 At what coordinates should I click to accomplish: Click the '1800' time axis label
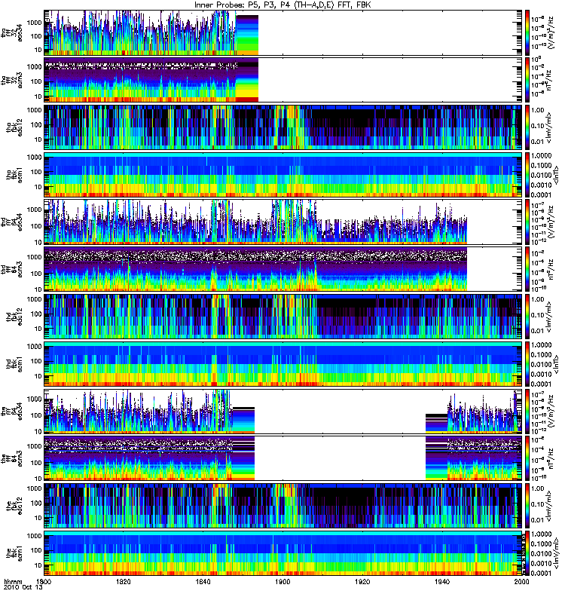point(44,581)
